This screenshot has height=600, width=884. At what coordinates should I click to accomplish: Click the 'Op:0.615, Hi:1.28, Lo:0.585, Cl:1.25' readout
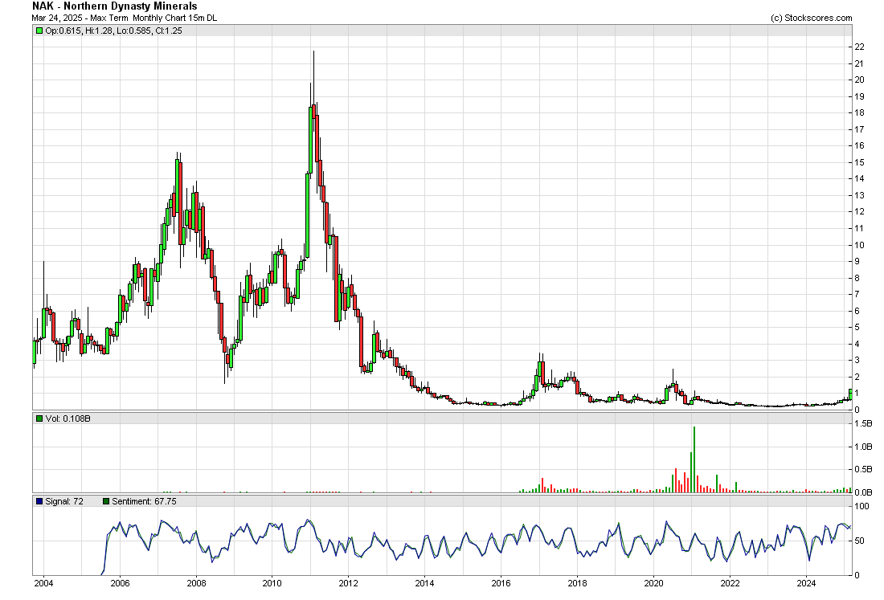113,31
